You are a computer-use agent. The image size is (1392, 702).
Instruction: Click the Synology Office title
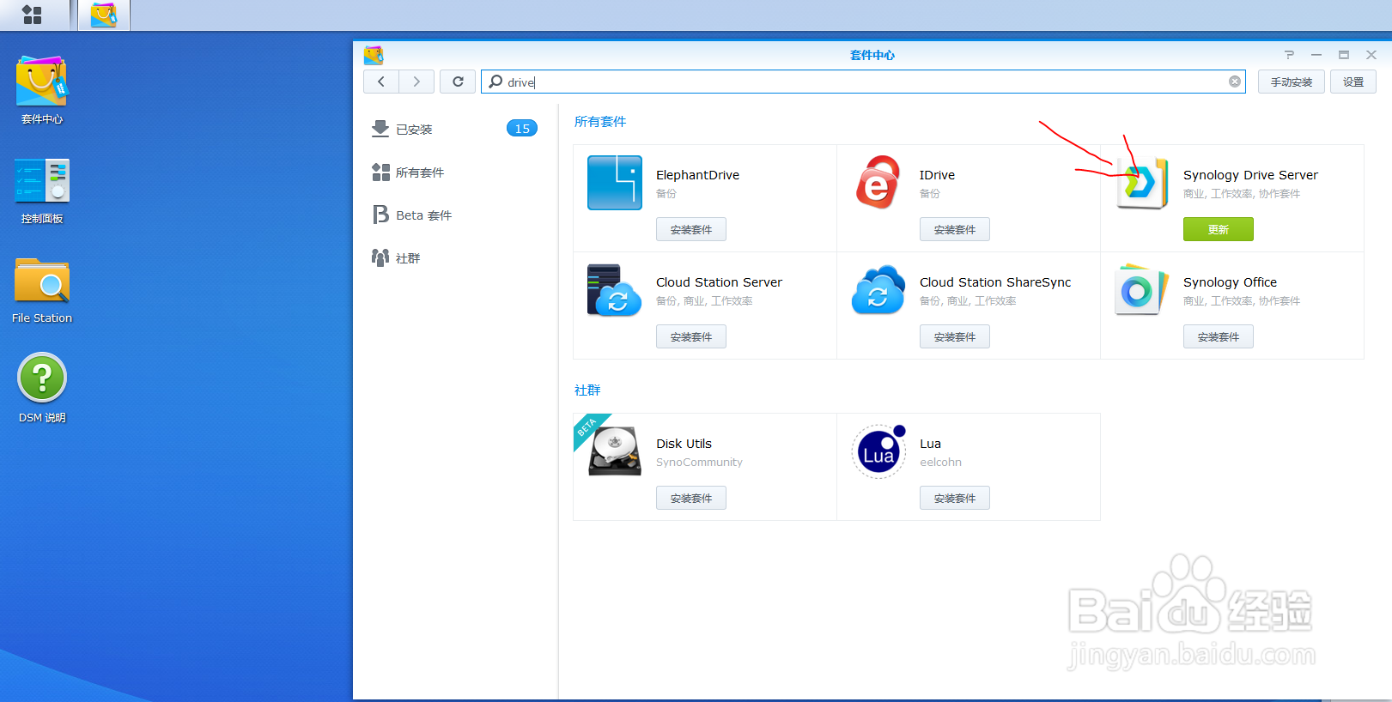click(1230, 282)
